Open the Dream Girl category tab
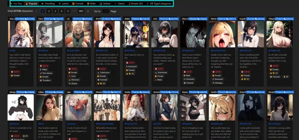The image size is (299, 140). point(135,4)
